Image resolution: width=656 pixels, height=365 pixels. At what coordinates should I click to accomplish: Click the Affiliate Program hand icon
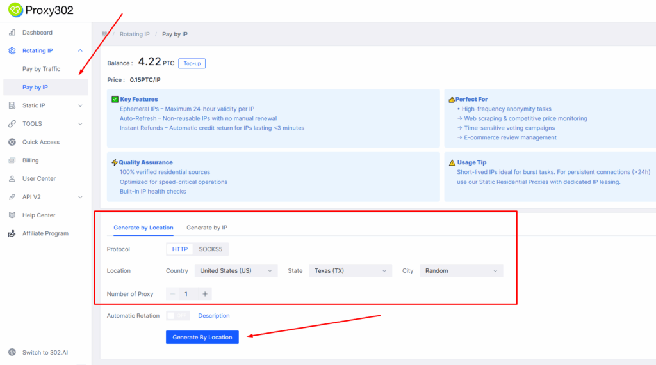coord(12,233)
